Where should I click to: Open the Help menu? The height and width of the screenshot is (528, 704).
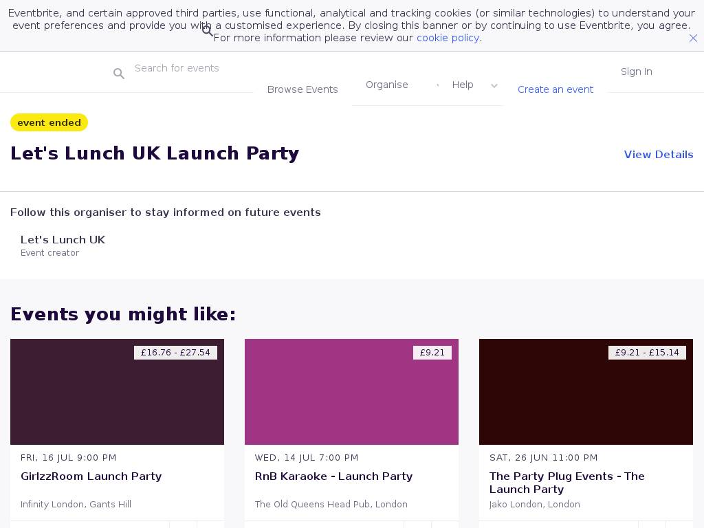pyautogui.click(x=463, y=85)
